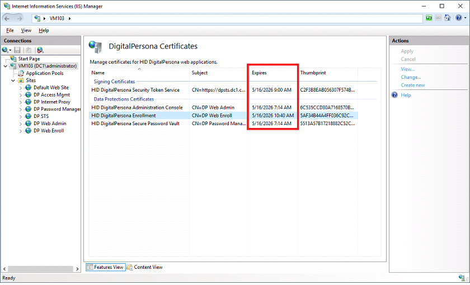Select HID DigitalPersona Security Token Service row
This screenshot has height=285, width=470.
pyautogui.click(x=135, y=90)
